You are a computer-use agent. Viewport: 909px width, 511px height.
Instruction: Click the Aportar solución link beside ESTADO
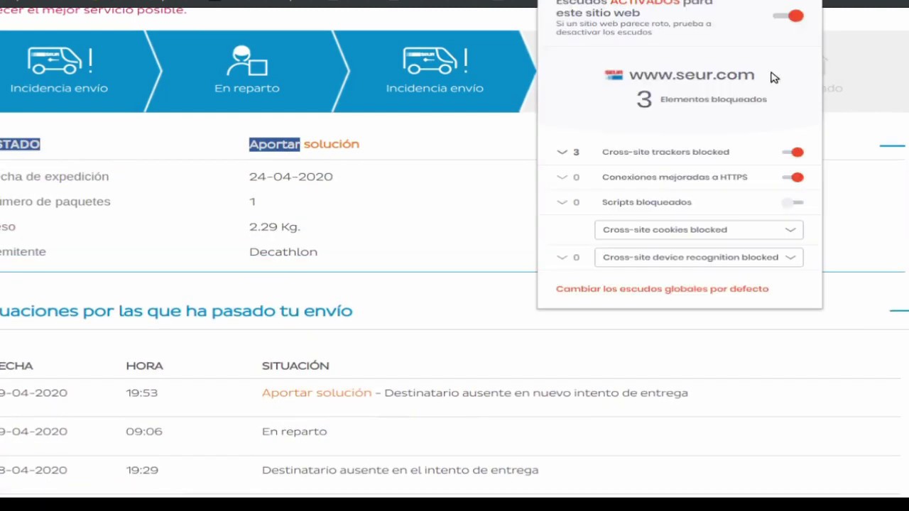304,144
